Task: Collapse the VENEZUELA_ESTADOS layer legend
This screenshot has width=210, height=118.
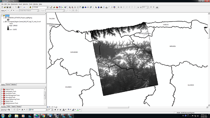Action: click(x=4, y=18)
